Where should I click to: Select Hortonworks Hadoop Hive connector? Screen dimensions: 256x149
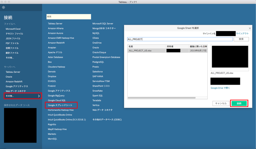(61, 110)
